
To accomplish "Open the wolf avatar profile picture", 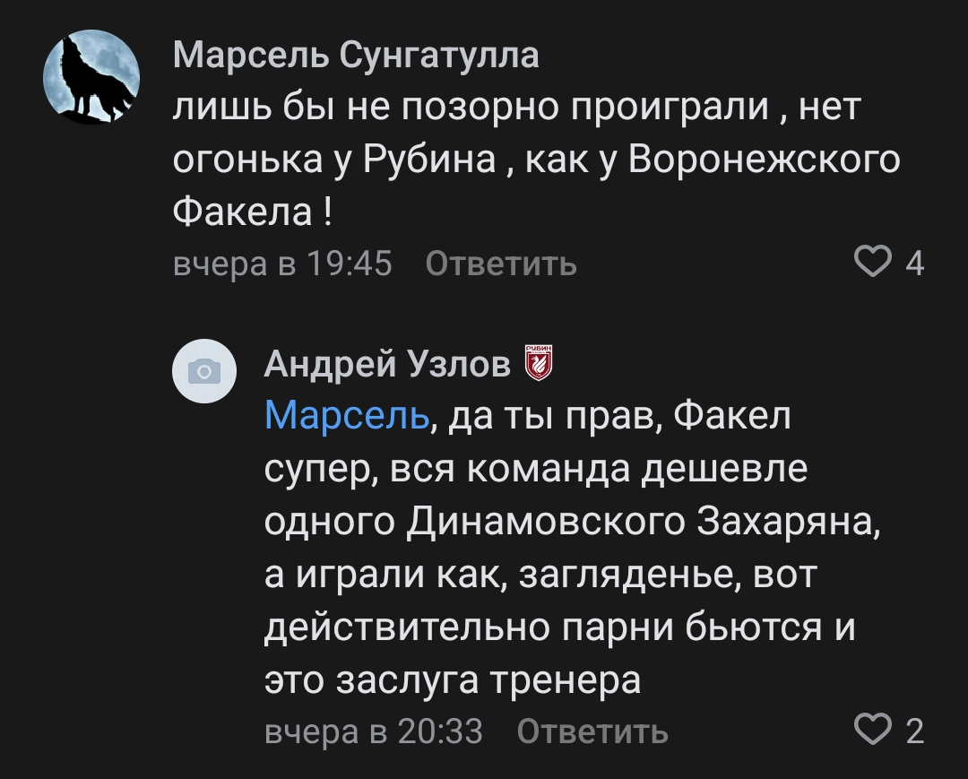I will (91, 78).
